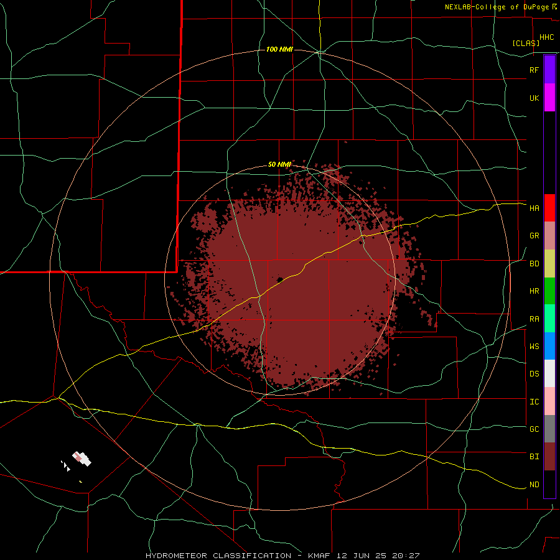Screen dimensions: 560x560
Task: Click the BI legend label
Action: coord(534,457)
